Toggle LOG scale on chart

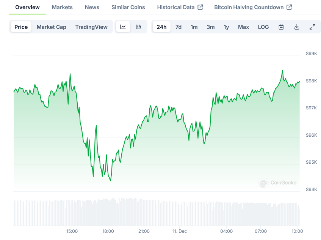click(263, 27)
